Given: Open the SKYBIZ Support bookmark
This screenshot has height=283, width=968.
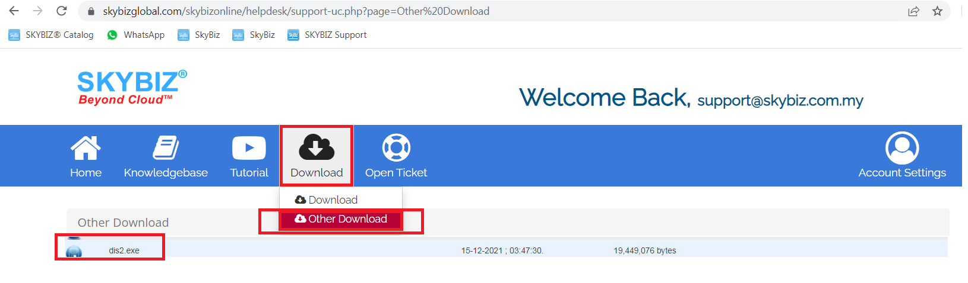Looking at the screenshot, I should 327,35.
